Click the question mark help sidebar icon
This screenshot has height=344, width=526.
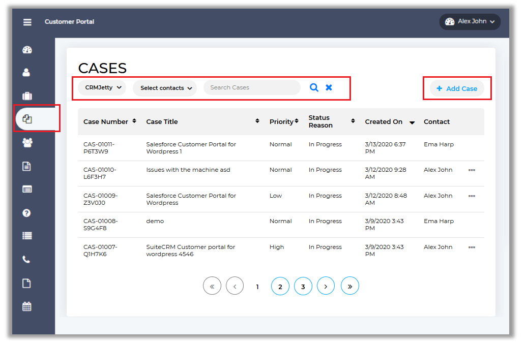(27, 213)
